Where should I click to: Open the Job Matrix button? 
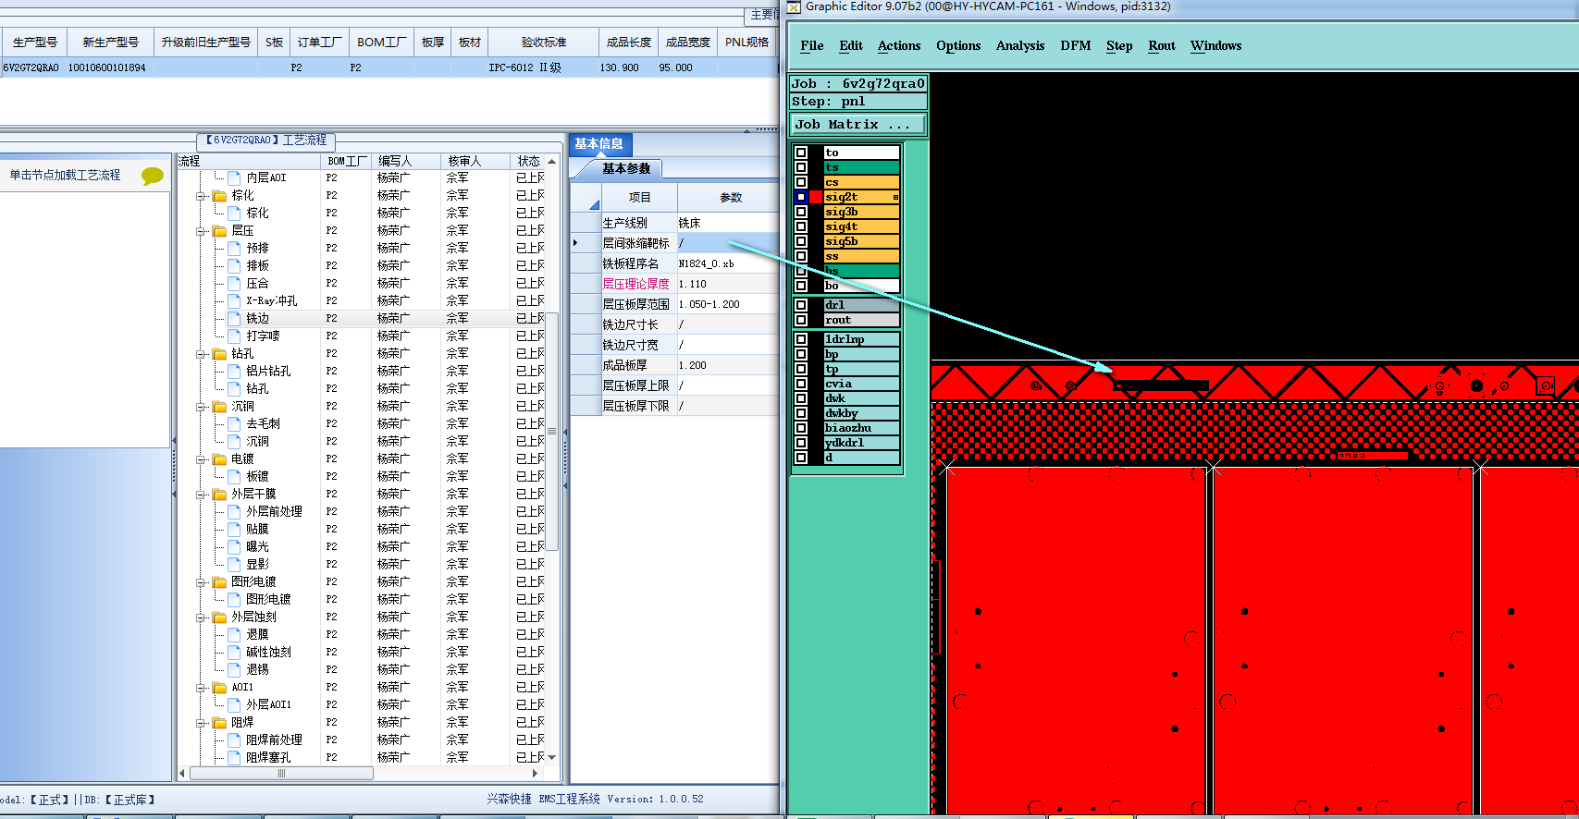coord(858,124)
